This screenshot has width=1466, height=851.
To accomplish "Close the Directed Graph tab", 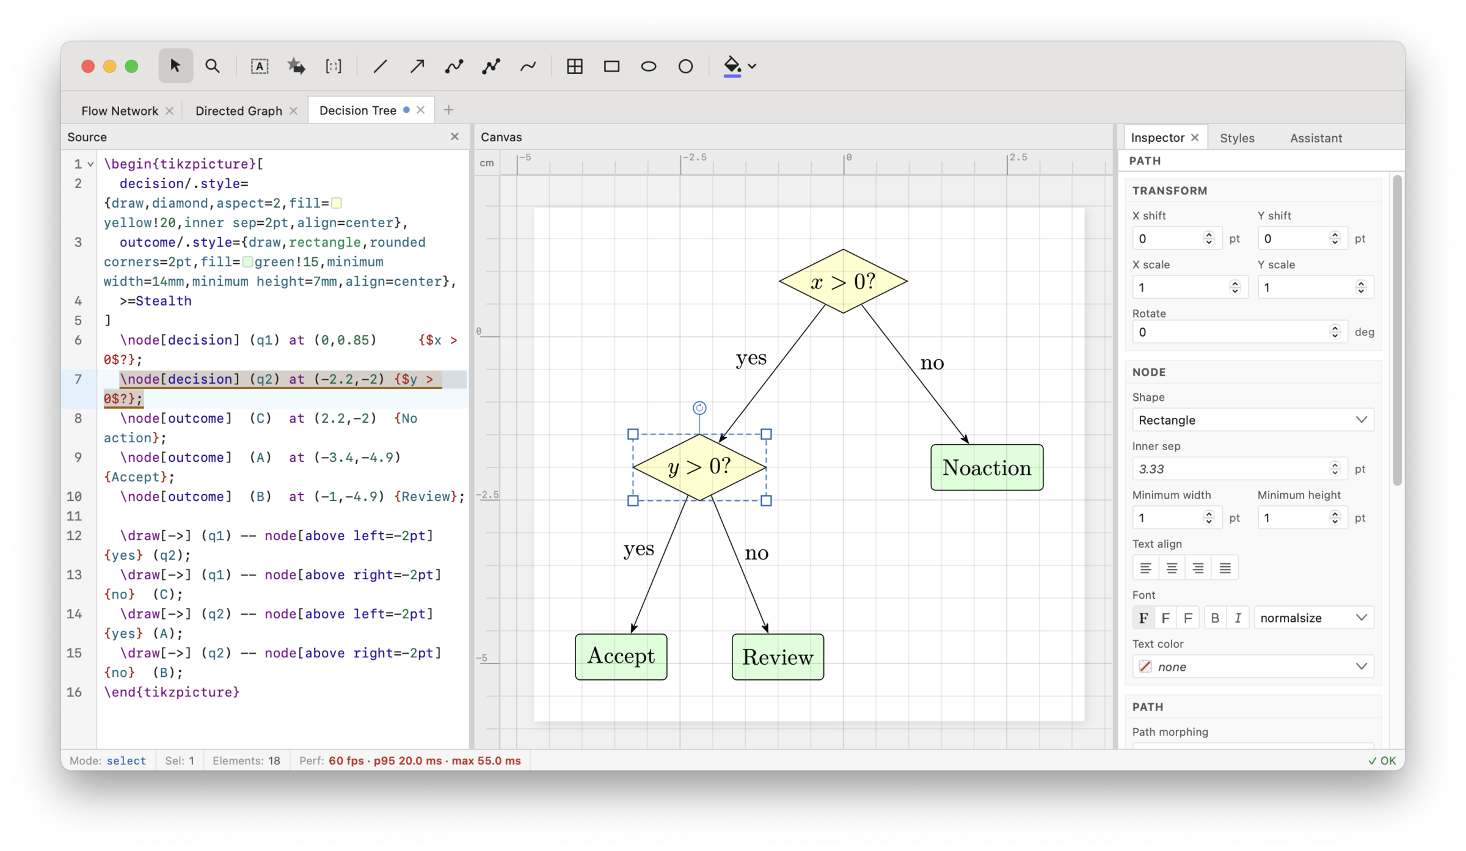I will (294, 111).
